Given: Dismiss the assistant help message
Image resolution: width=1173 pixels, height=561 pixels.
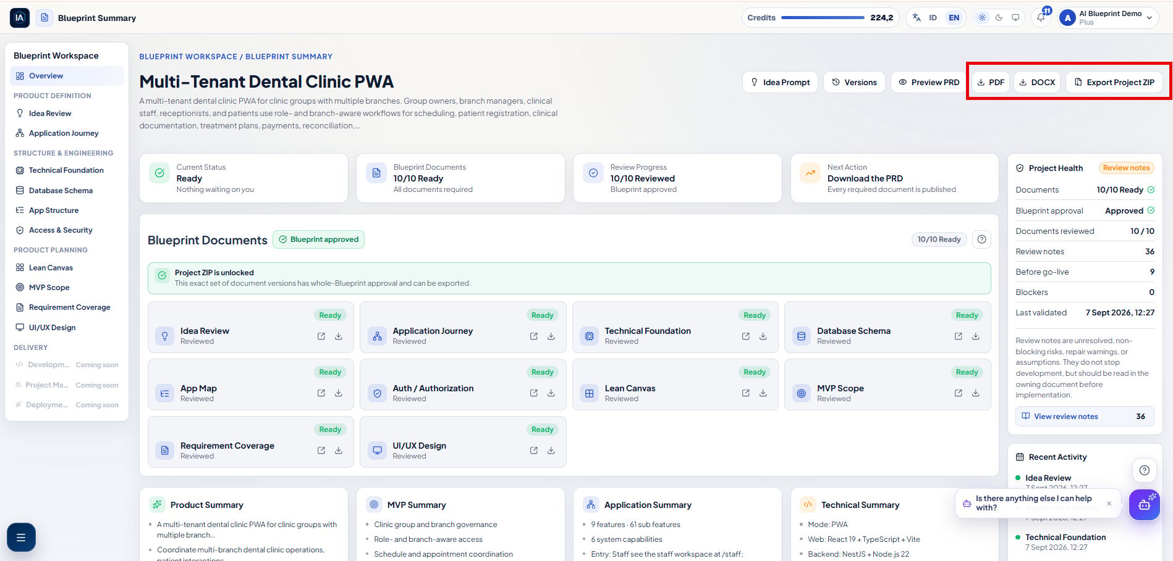Looking at the screenshot, I should click(x=1109, y=504).
